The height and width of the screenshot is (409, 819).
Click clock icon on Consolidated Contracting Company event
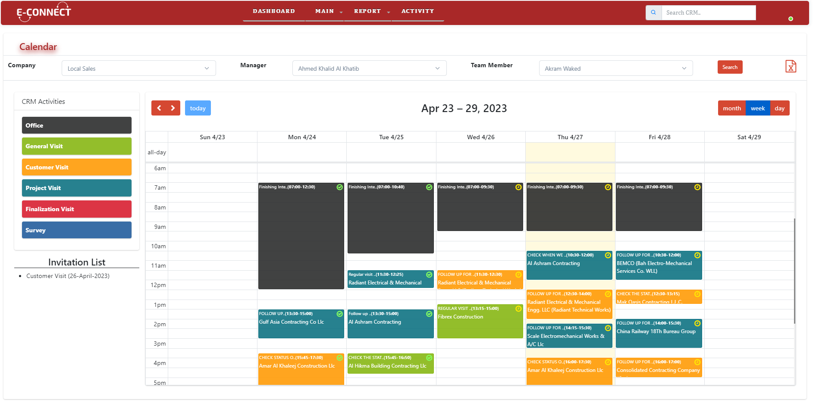(x=697, y=362)
